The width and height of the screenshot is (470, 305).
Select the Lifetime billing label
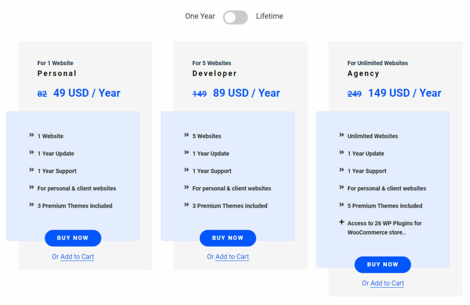(269, 16)
